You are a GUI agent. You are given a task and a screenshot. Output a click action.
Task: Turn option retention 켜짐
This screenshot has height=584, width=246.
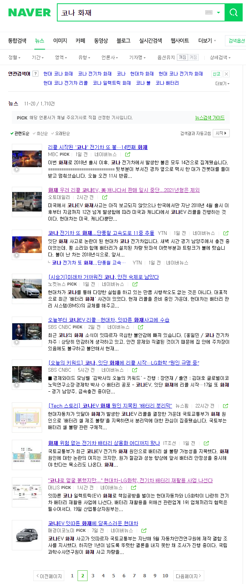click(193, 57)
